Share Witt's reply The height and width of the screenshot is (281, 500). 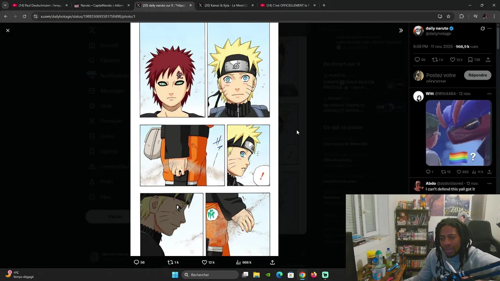pos(489,172)
